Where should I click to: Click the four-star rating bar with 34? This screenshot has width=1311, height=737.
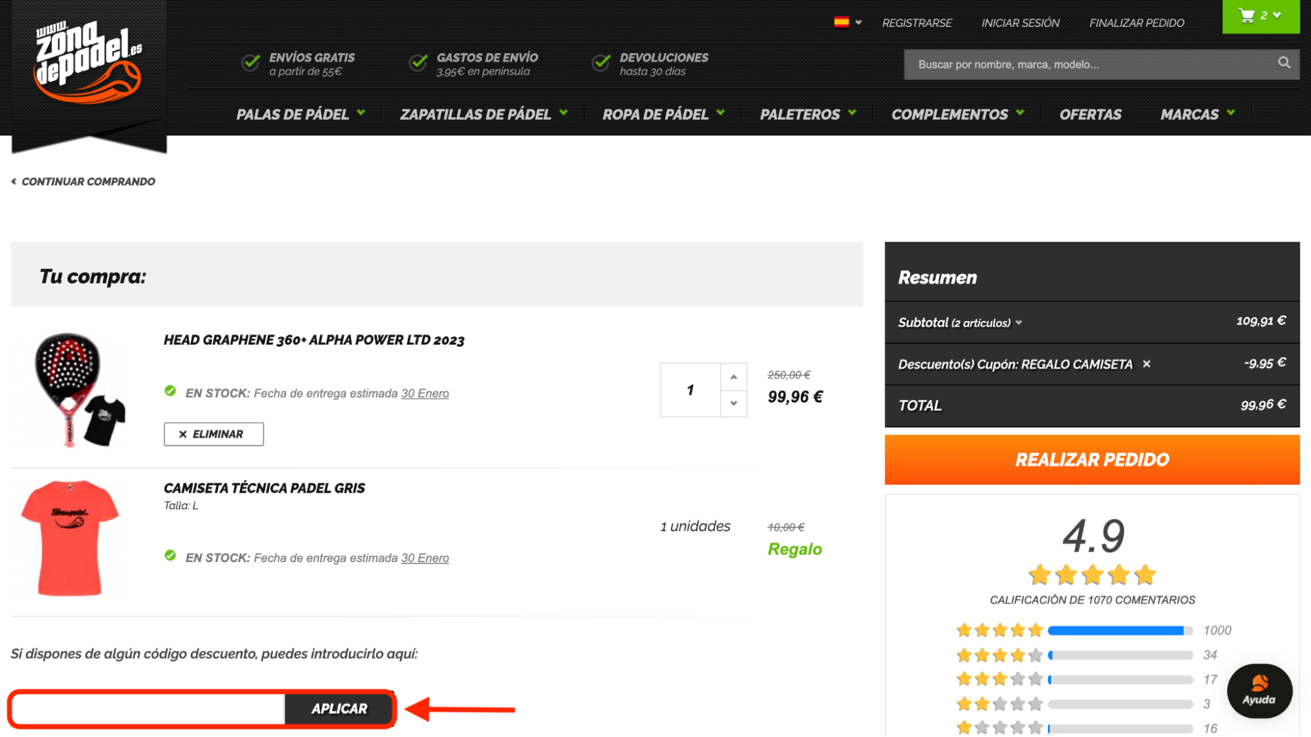(x=1120, y=655)
